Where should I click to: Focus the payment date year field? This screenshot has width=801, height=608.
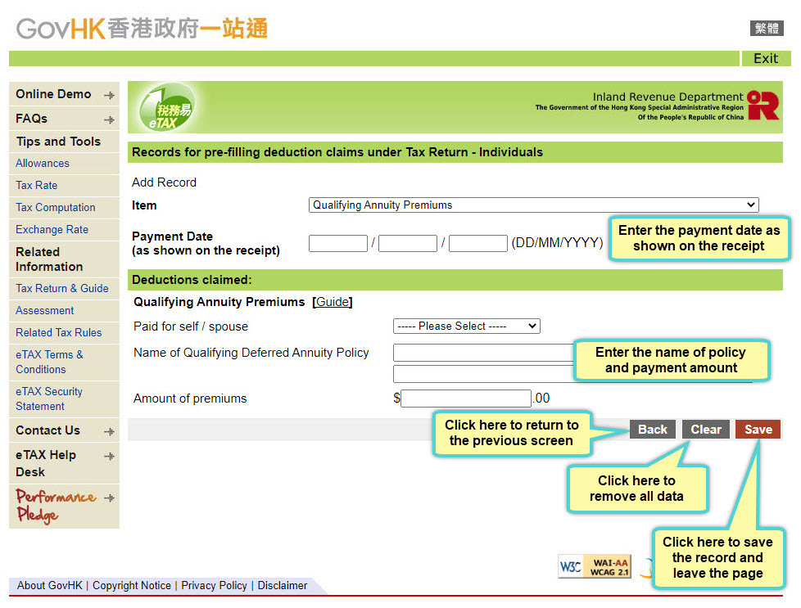pyautogui.click(x=478, y=243)
